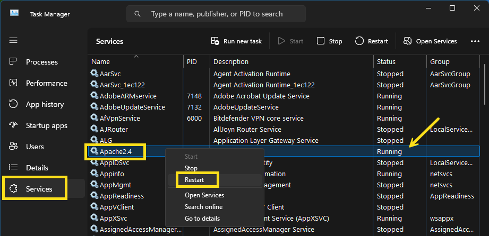Select the AdobeUpdateService row
This screenshot has width=489, height=236.
tap(284, 107)
